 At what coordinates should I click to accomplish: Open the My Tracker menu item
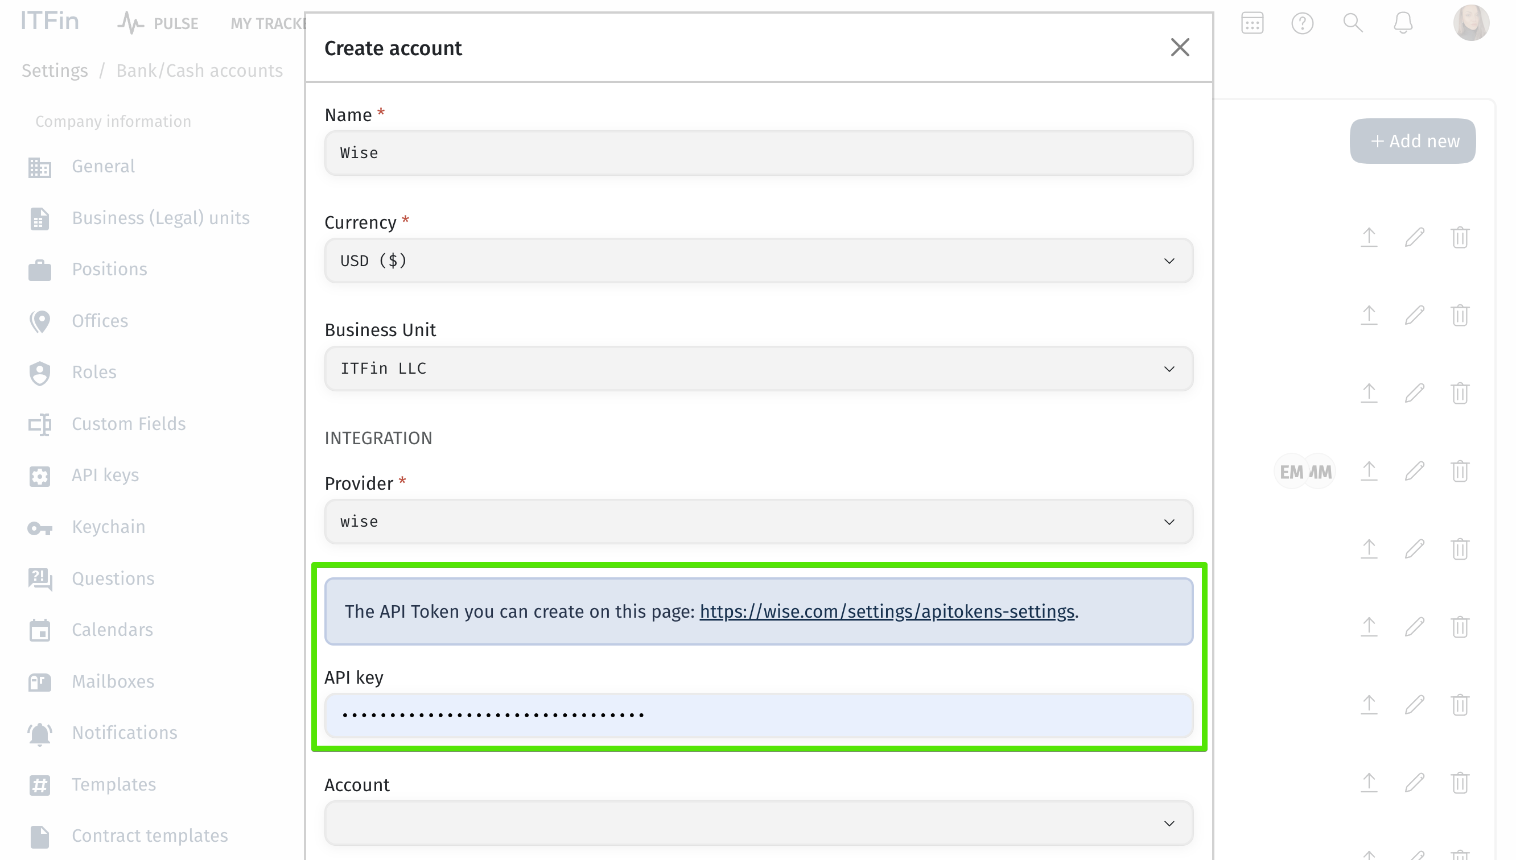(267, 24)
